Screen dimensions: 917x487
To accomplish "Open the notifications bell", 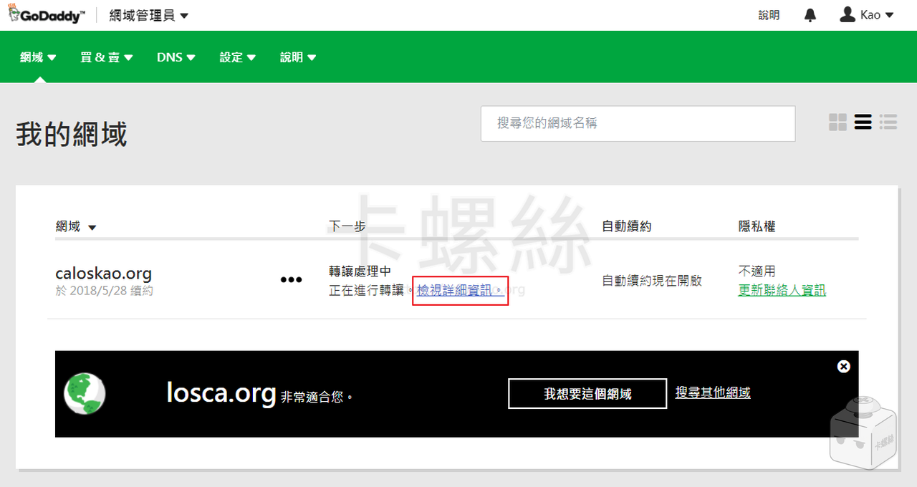I will (x=810, y=15).
